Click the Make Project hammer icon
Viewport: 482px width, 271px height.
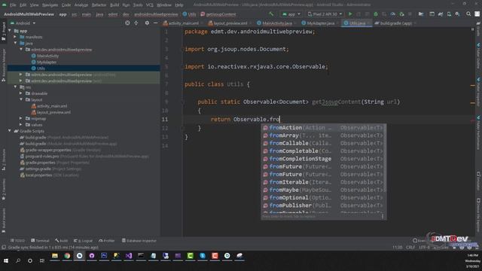(271, 14)
